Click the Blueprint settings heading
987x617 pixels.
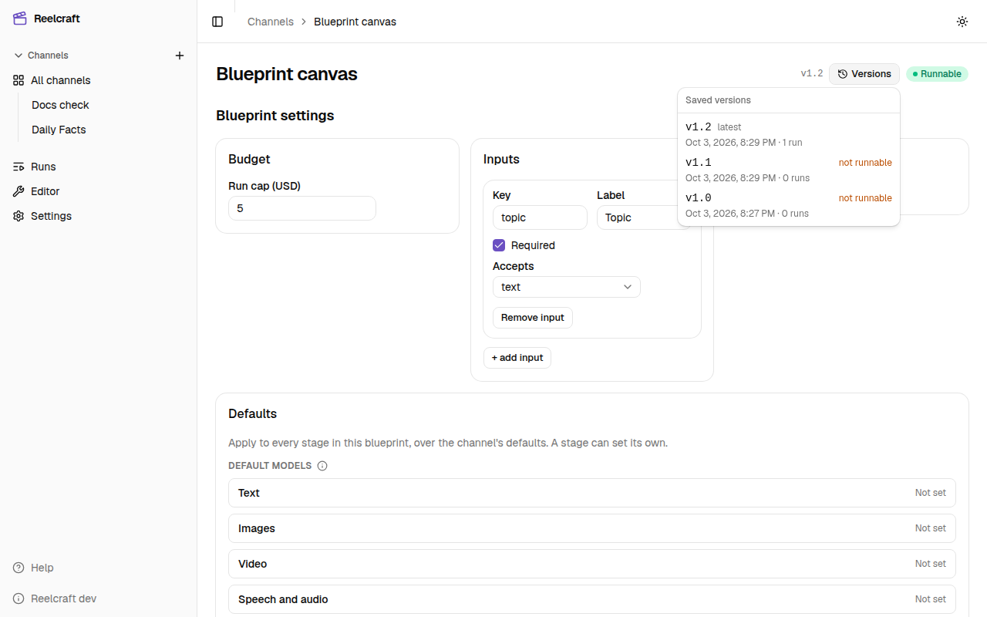coord(275,116)
